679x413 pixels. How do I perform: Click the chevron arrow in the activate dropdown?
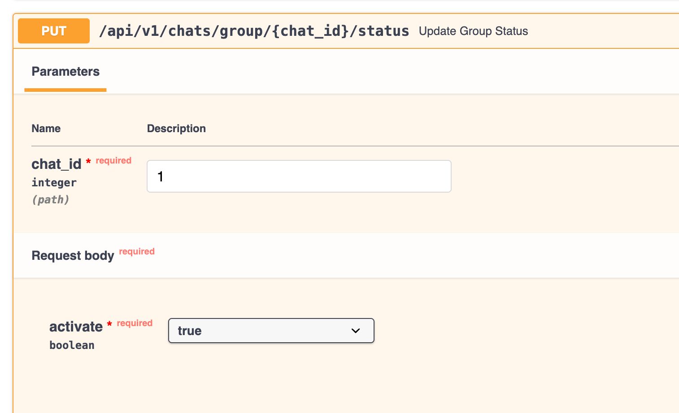(x=356, y=331)
